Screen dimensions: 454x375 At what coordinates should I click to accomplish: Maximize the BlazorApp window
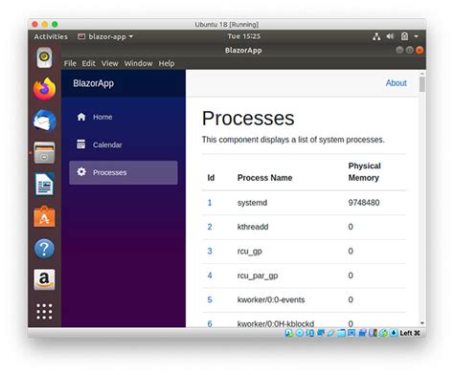pos(410,50)
